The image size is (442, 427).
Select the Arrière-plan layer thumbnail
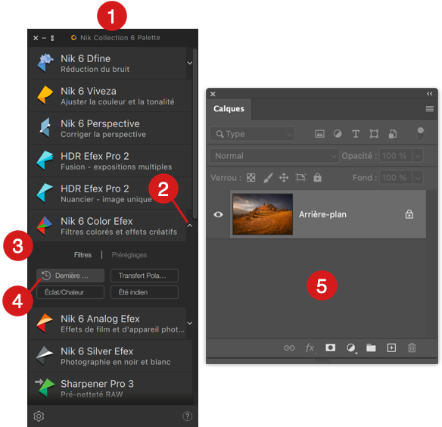(x=263, y=214)
